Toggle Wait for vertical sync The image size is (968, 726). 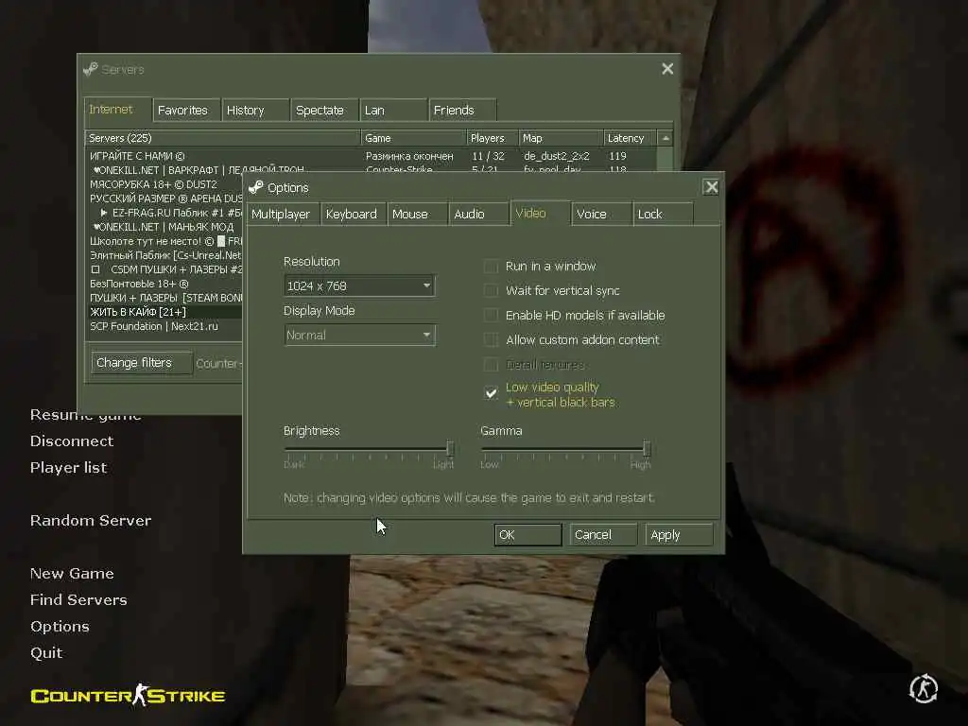pos(491,291)
